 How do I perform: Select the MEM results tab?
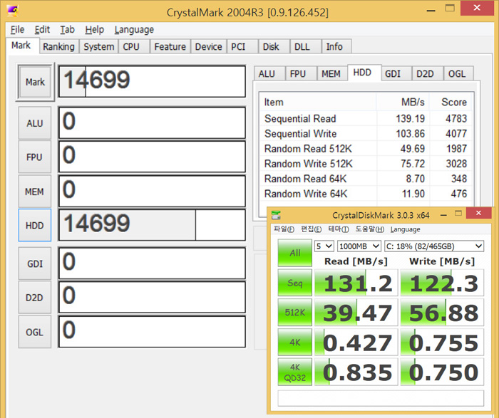click(330, 73)
